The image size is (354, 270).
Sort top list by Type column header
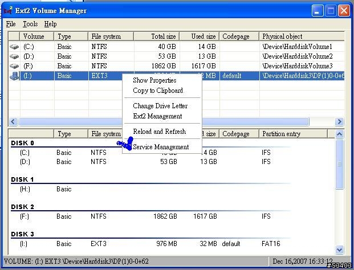click(x=71, y=36)
